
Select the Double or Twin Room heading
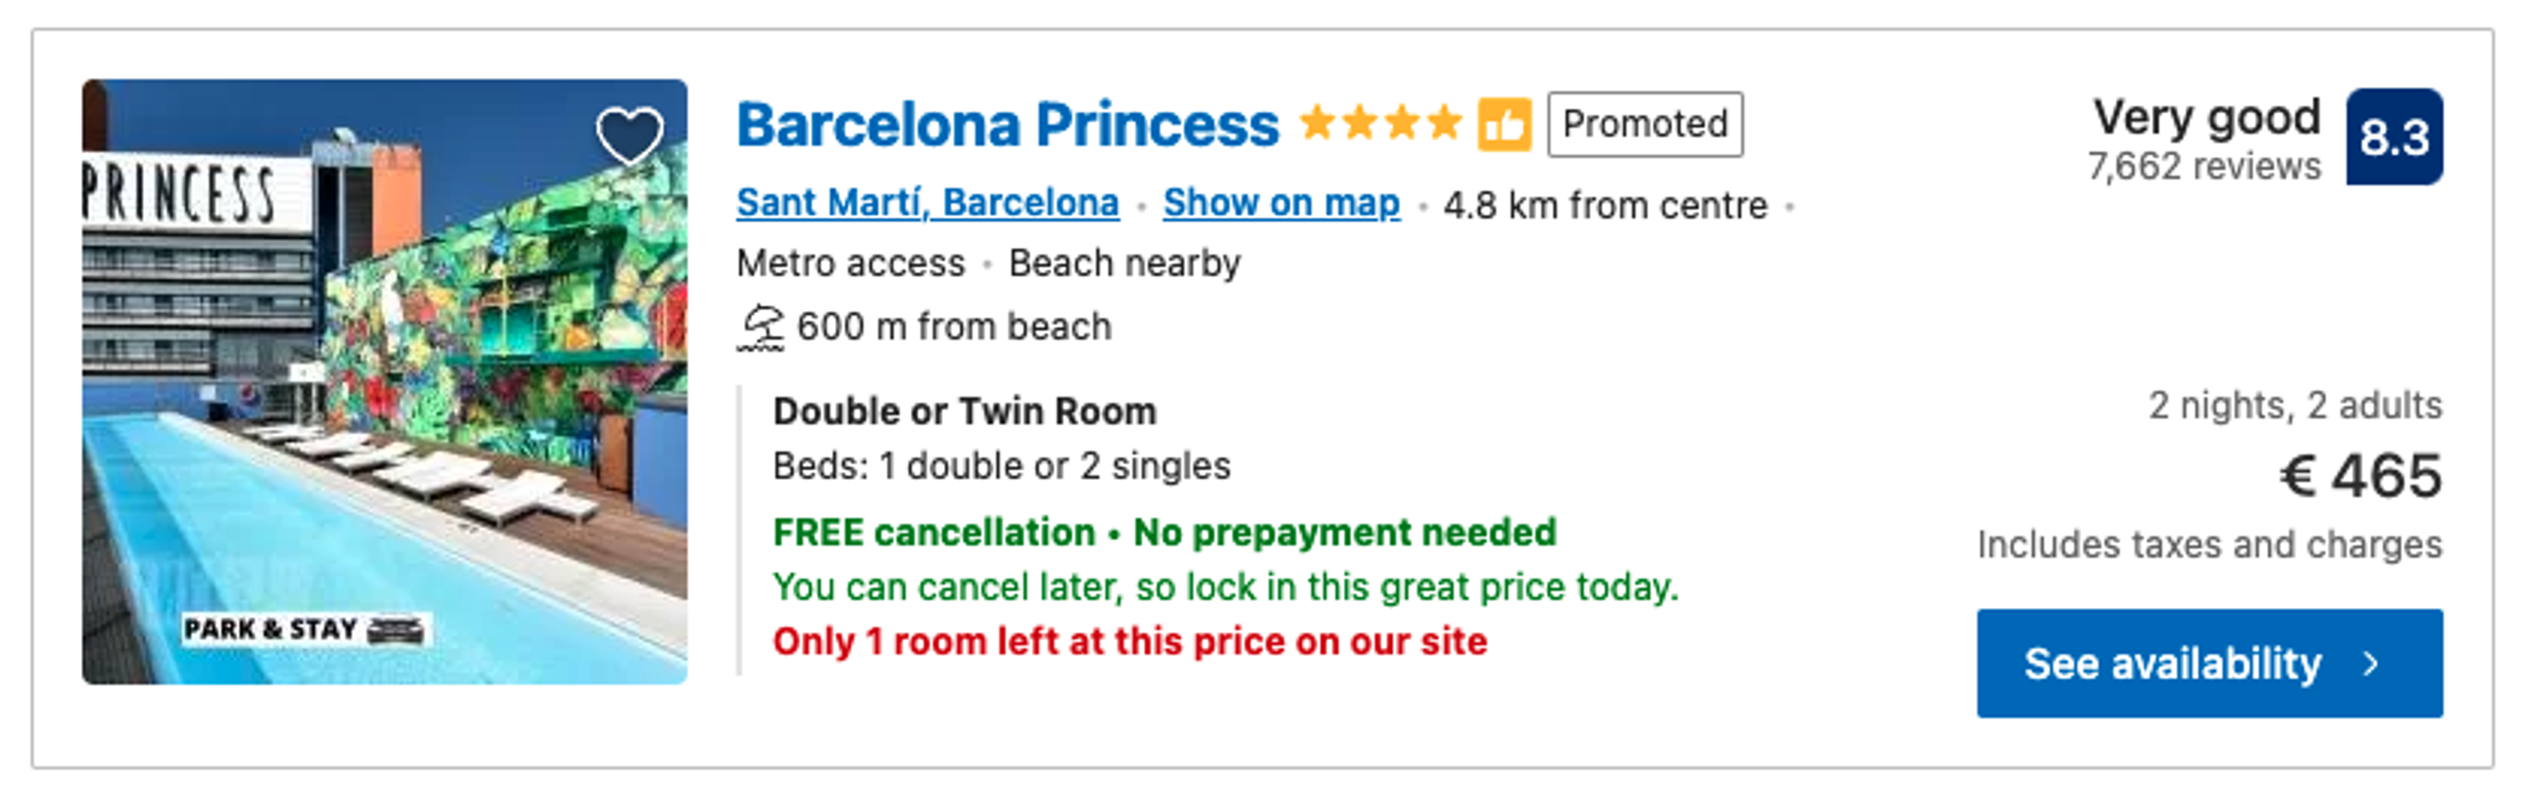coord(965,410)
